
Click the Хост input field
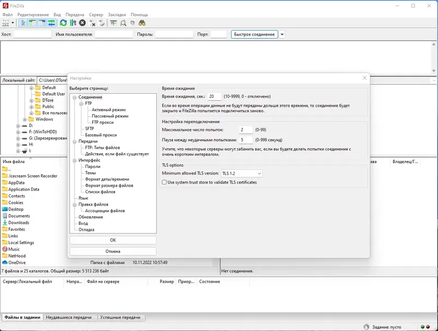pos(33,34)
